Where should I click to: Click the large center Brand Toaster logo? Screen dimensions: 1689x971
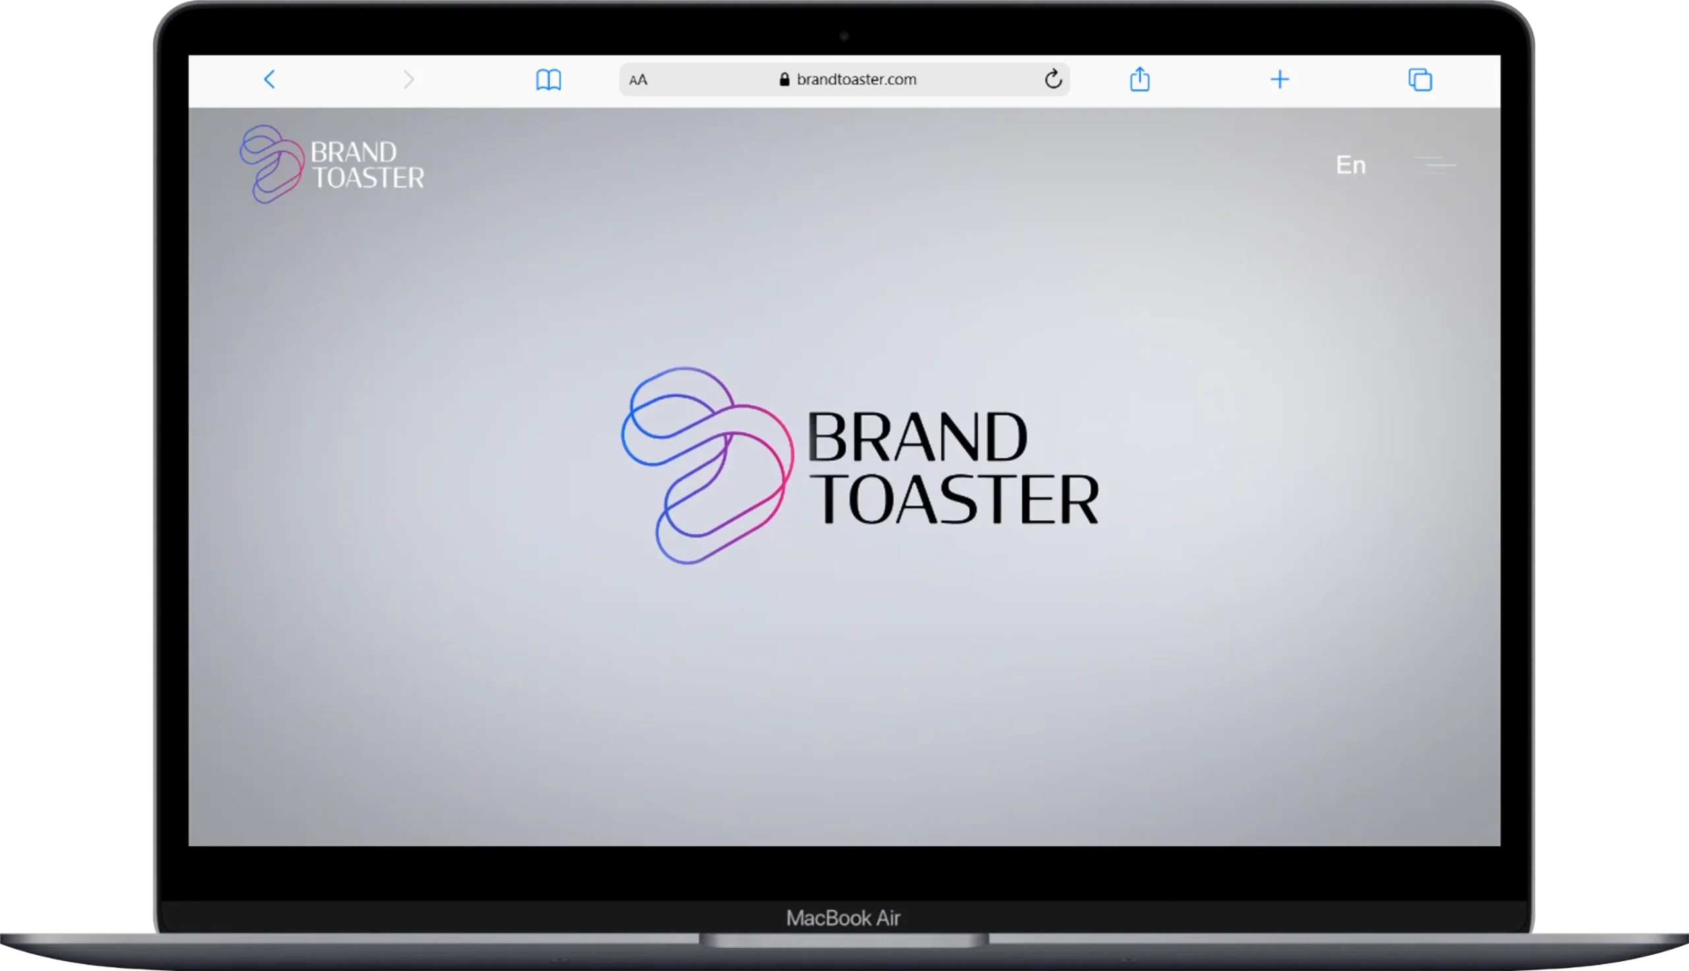(x=860, y=465)
